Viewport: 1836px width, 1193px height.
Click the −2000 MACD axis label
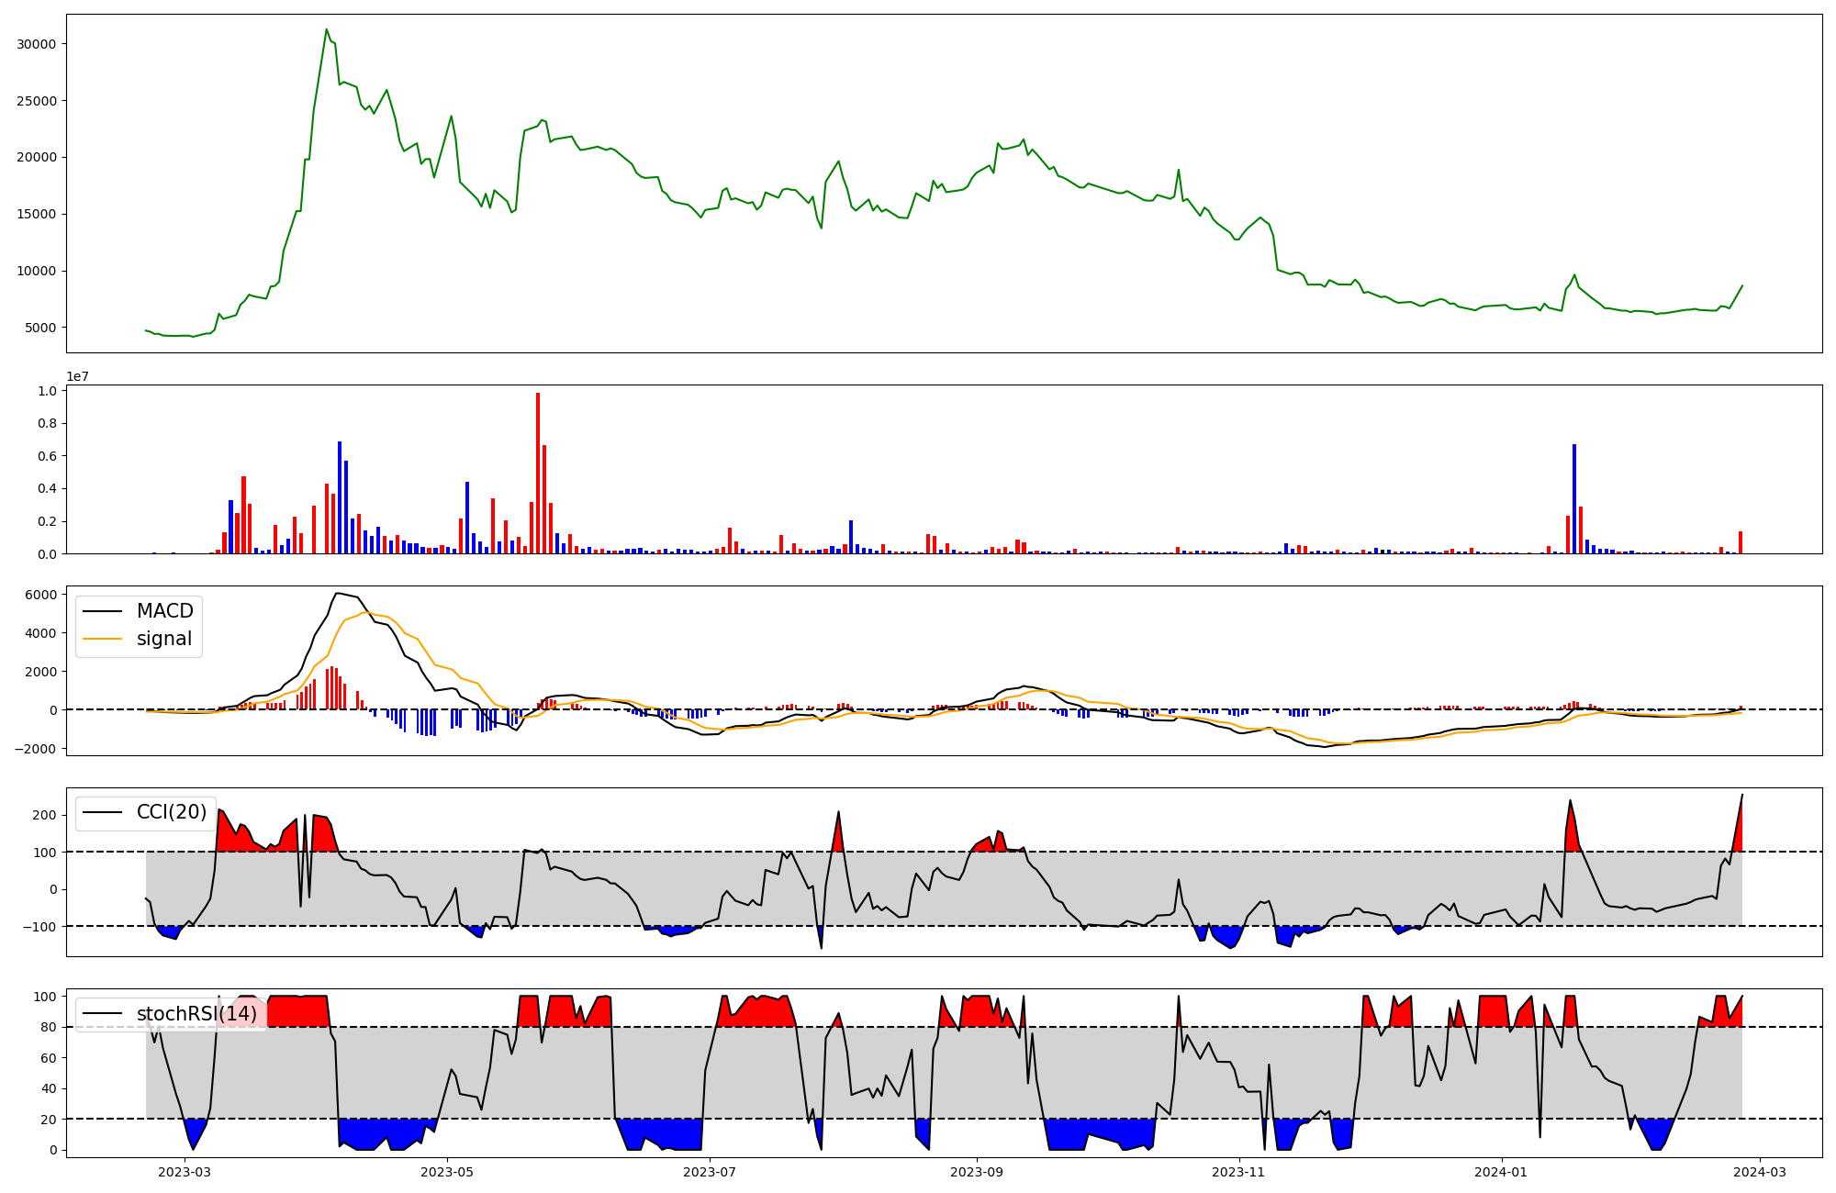35,749
